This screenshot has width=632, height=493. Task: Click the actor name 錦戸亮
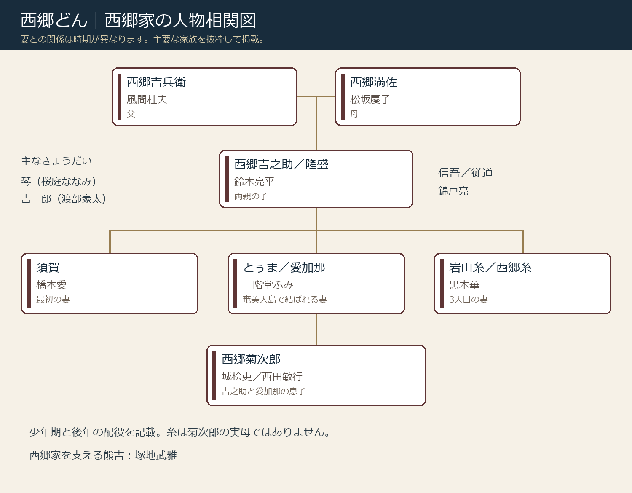(453, 191)
